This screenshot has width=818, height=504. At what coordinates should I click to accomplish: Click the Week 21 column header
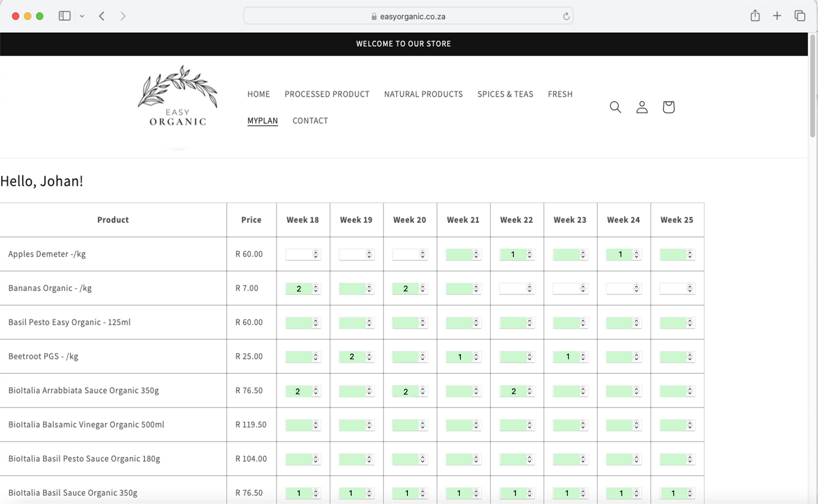(x=463, y=220)
